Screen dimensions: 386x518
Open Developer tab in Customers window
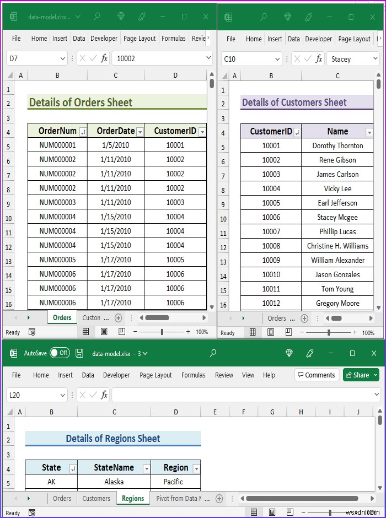[319, 39]
